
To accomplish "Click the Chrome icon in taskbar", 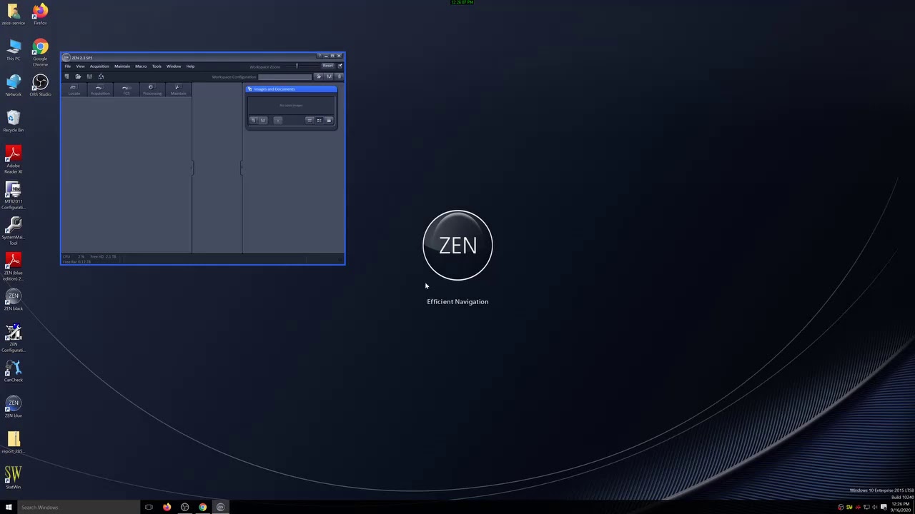I will [203, 507].
